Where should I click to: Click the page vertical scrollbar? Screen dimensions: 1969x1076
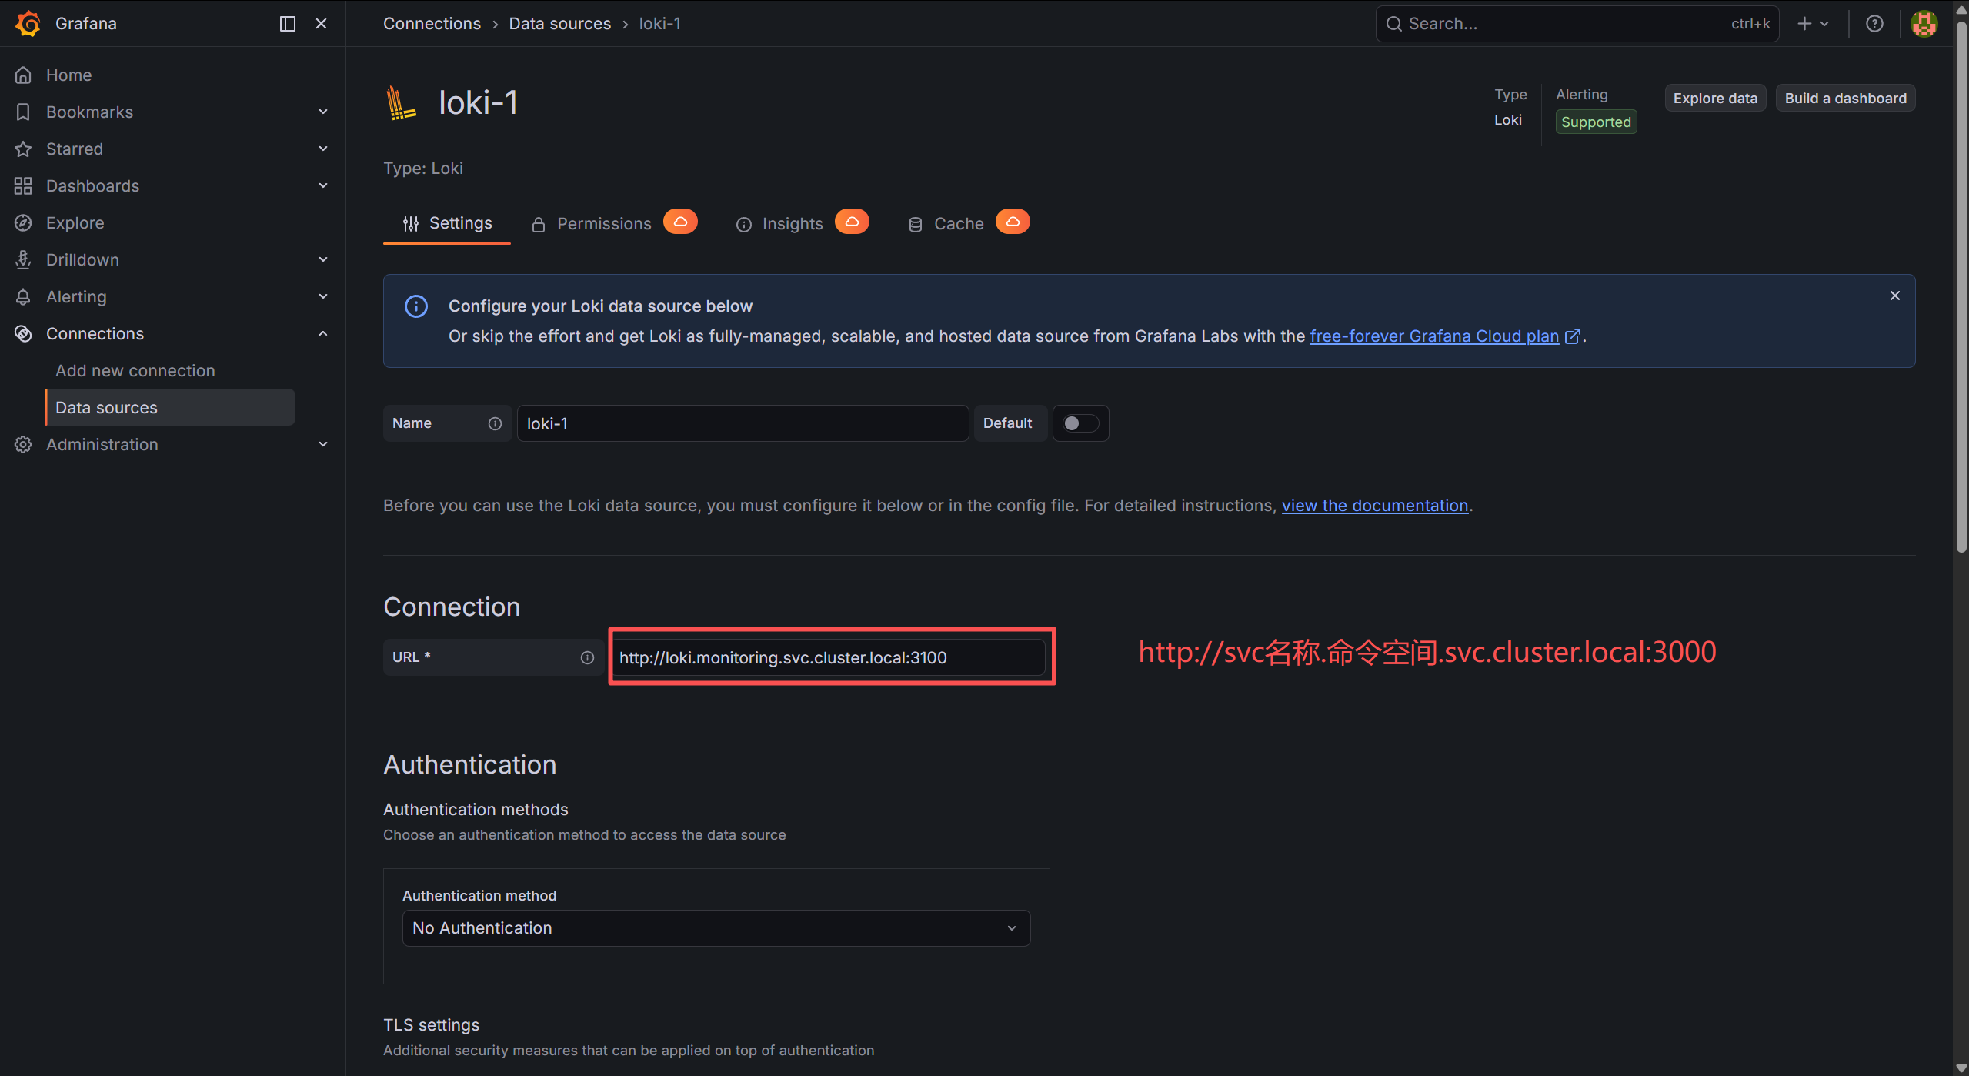(1961, 286)
